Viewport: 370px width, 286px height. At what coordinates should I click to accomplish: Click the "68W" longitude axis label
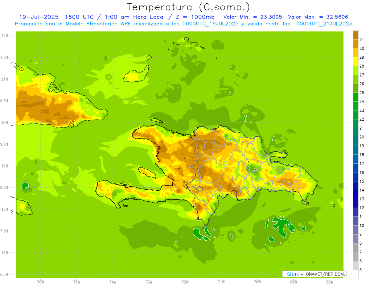click(329, 282)
